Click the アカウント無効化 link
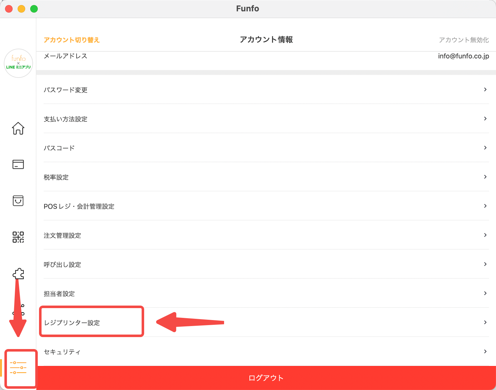The width and height of the screenshot is (496, 390). [464, 40]
